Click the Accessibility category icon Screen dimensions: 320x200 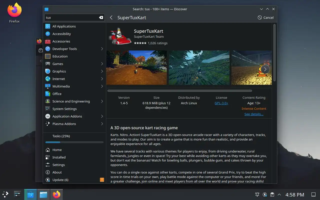tap(48, 34)
